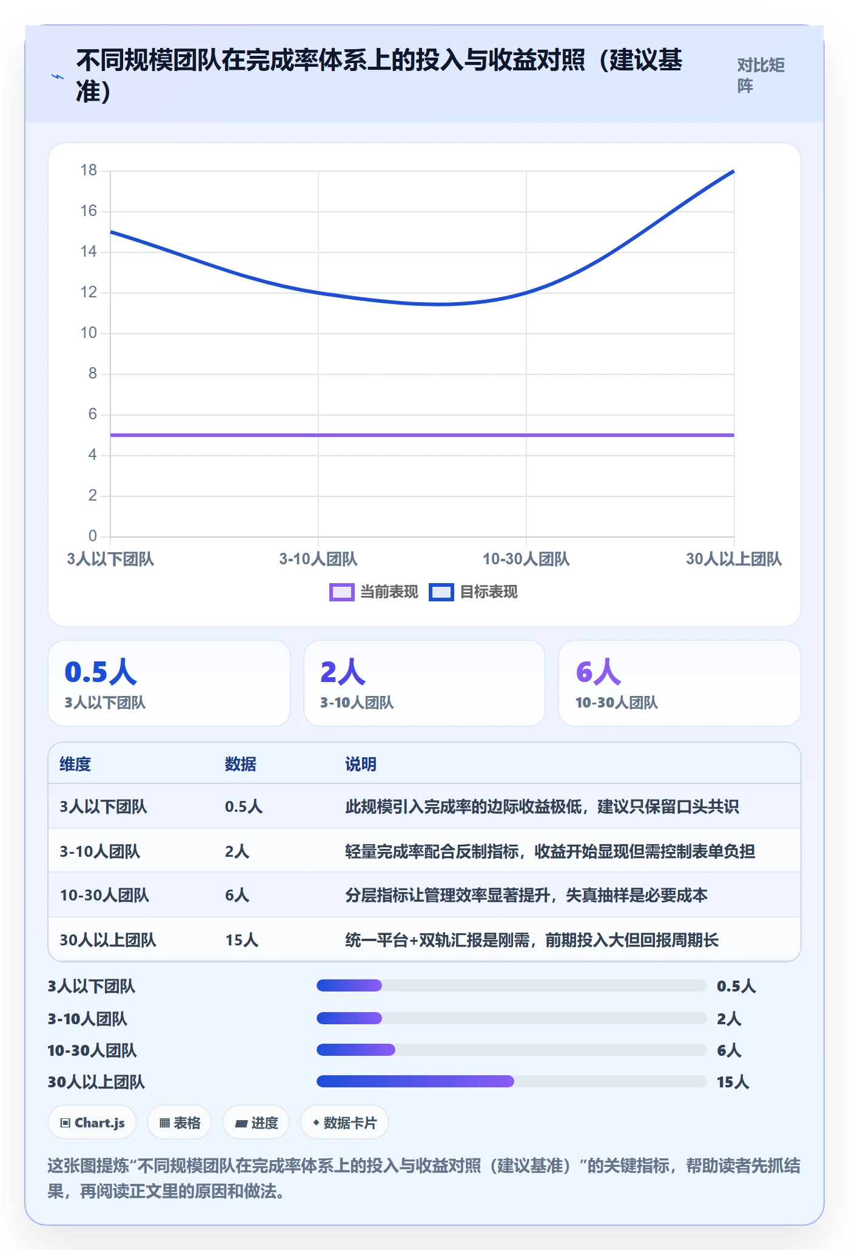Click the 轻量完成率配合反制指标 description cell

click(x=550, y=851)
